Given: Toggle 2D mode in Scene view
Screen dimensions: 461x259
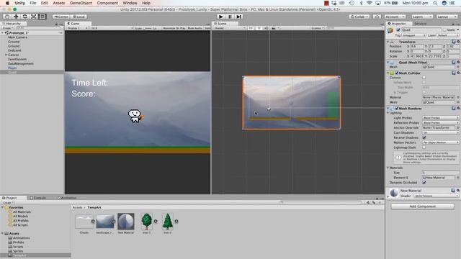Looking at the screenshot, I should 251,28.
